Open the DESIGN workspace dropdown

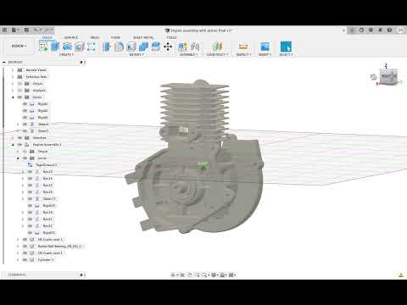[19, 46]
